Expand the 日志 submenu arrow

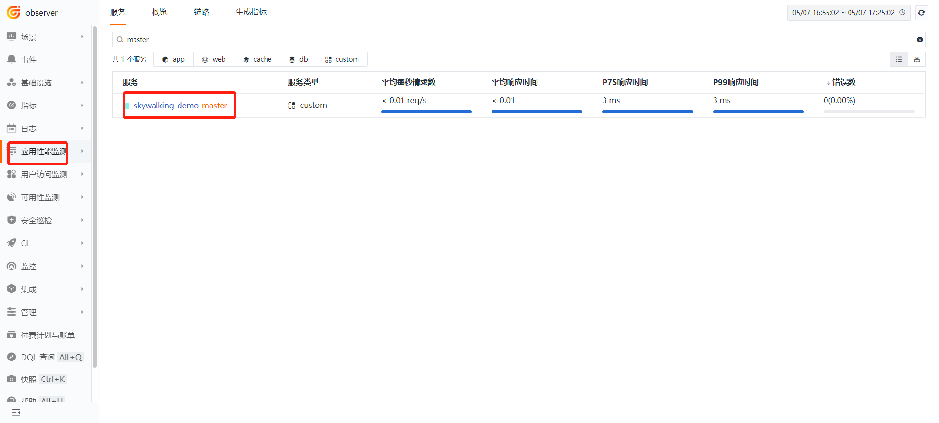pos(82,128)
